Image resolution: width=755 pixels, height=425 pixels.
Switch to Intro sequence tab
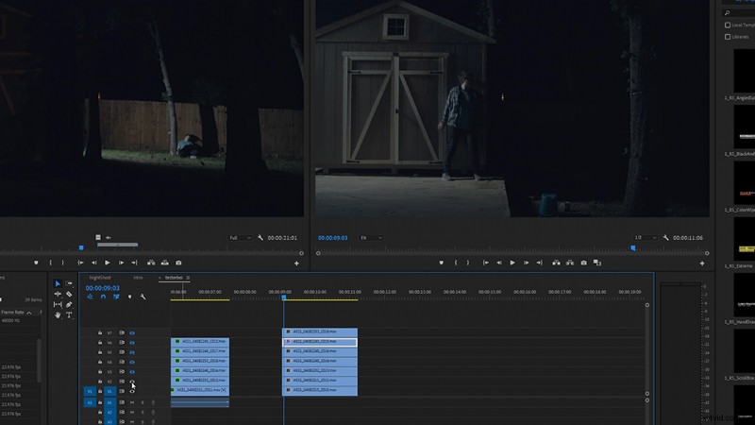[138, 278]
